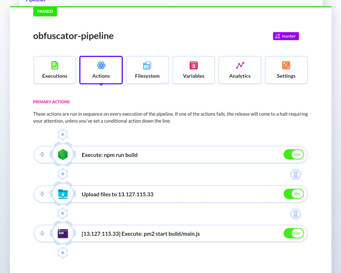Click reorder handle of Upload files action
The height and width of the screenshot is (273, 341).
click(42, 194)
